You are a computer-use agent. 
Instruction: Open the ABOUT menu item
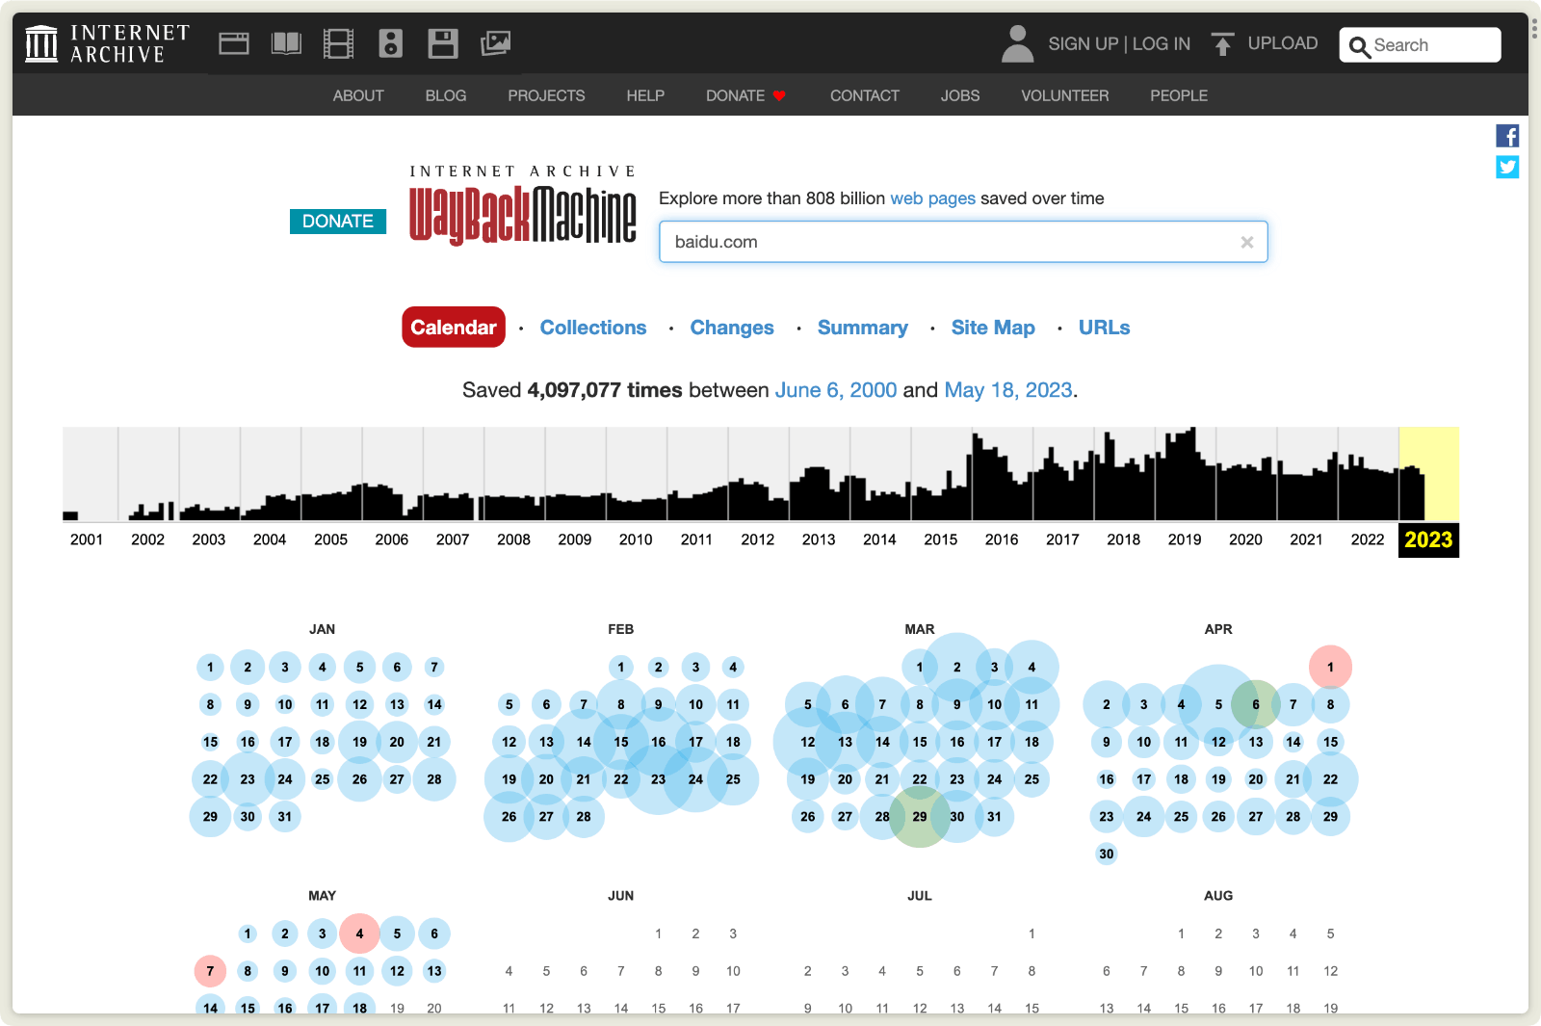358,95
